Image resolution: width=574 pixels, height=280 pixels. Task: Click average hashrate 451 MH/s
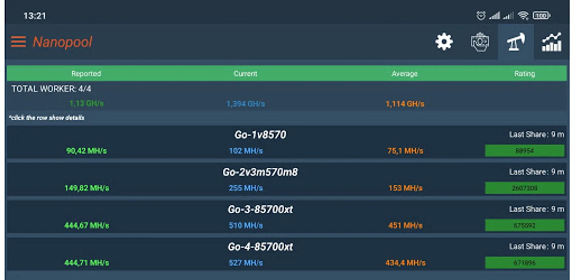[406, 226]
